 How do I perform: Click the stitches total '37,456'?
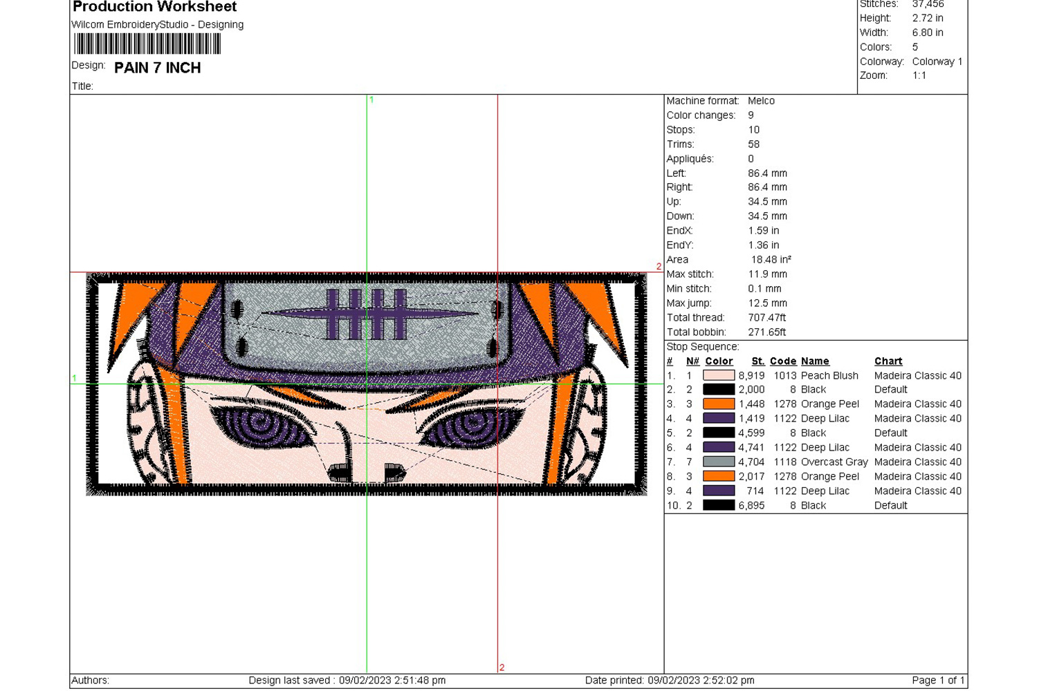[928, 4]
